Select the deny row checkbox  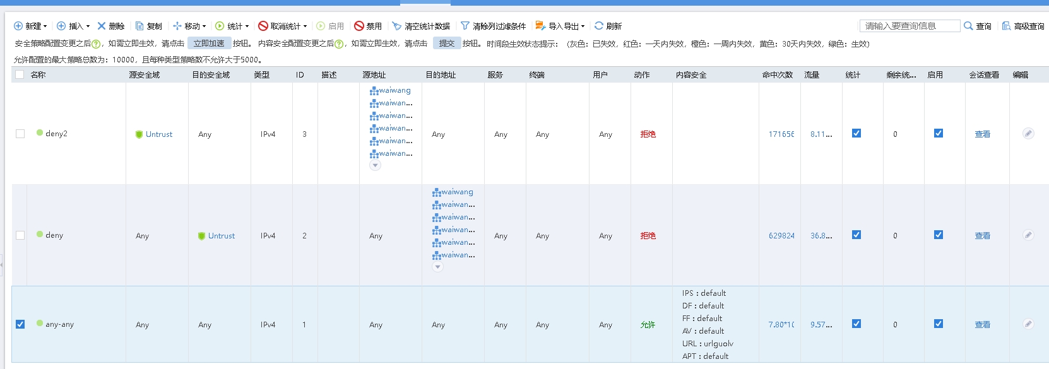click(20, 235)
